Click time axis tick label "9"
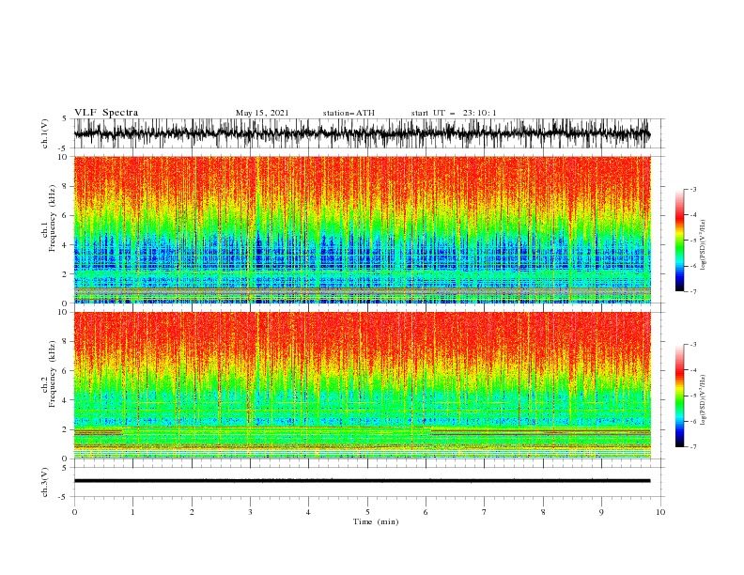 pyautogui.click(x=601, y=512)
